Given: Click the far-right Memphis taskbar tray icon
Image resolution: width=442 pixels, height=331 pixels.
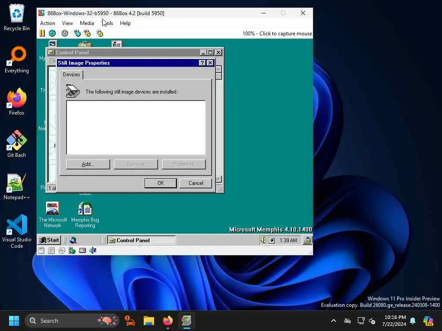Looking at the screenshot, I should coord(307,240).
